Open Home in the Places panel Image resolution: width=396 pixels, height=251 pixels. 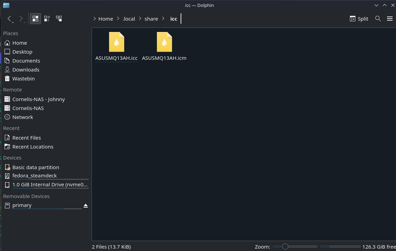pos(46,43)
